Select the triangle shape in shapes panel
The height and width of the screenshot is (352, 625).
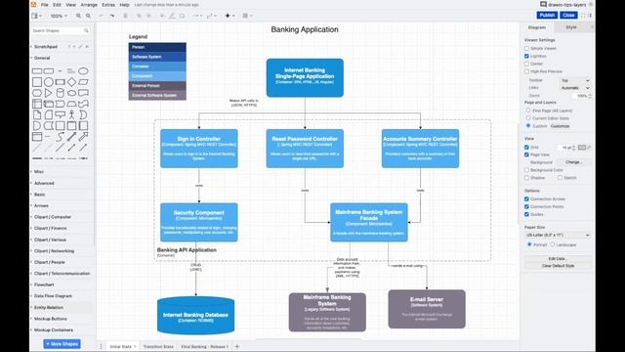(49, 93)
